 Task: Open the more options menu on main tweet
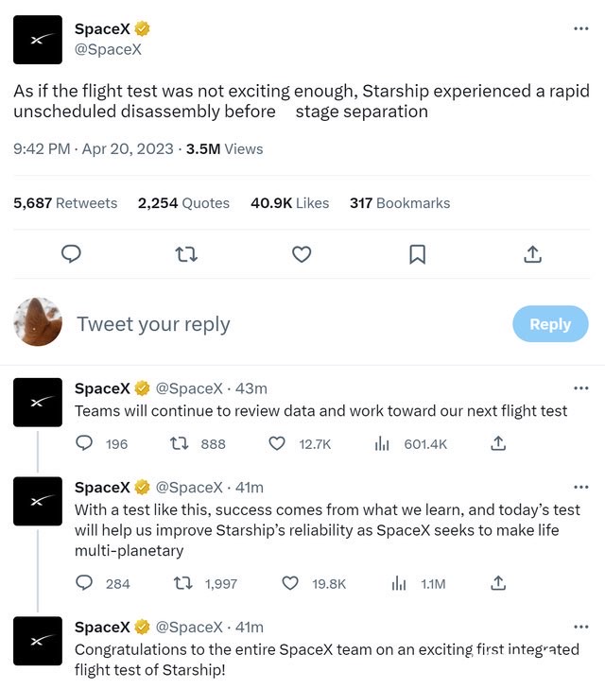tap(581, 28)
